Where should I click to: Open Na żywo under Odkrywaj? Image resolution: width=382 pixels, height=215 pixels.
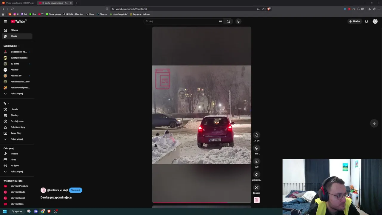point(17,165)
